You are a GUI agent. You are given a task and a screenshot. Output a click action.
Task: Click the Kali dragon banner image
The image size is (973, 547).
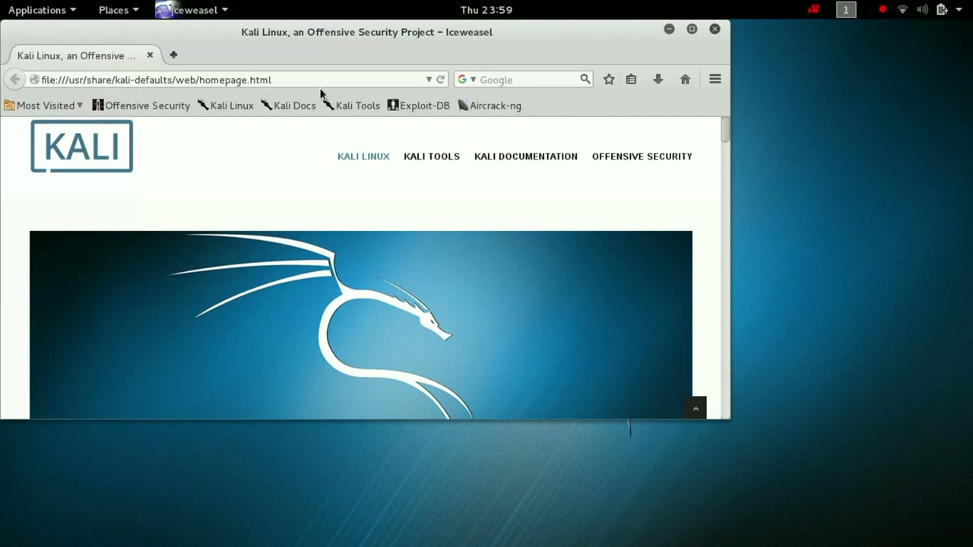click(361, 325)
